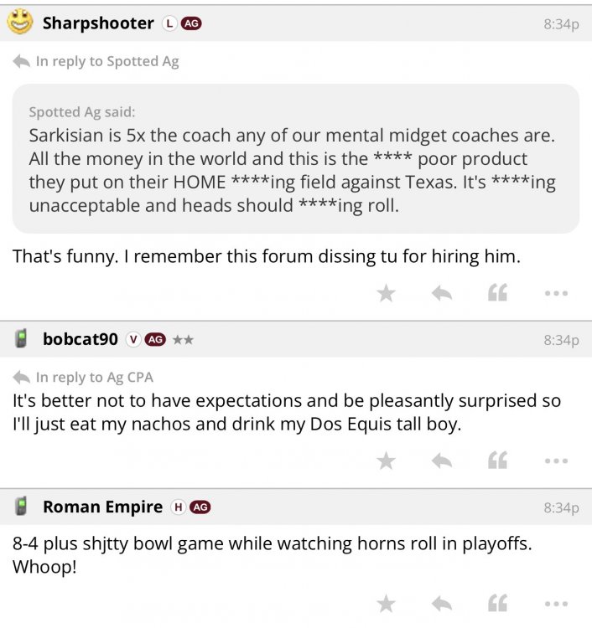
Task: Open more options on bobcat90's post
Action: pos(556,461)
